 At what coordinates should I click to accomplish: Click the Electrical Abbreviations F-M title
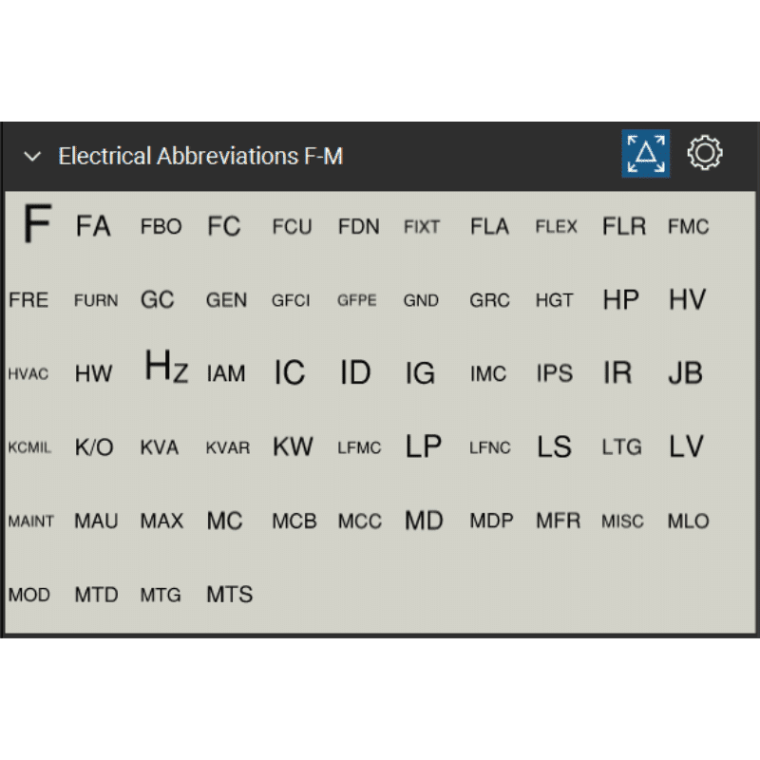coord(200,157)
